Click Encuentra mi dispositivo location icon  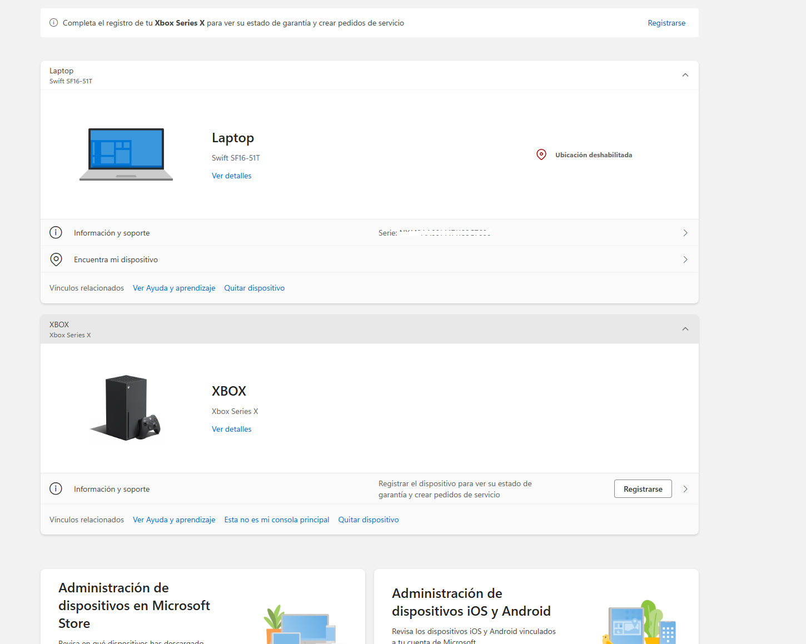56,259
